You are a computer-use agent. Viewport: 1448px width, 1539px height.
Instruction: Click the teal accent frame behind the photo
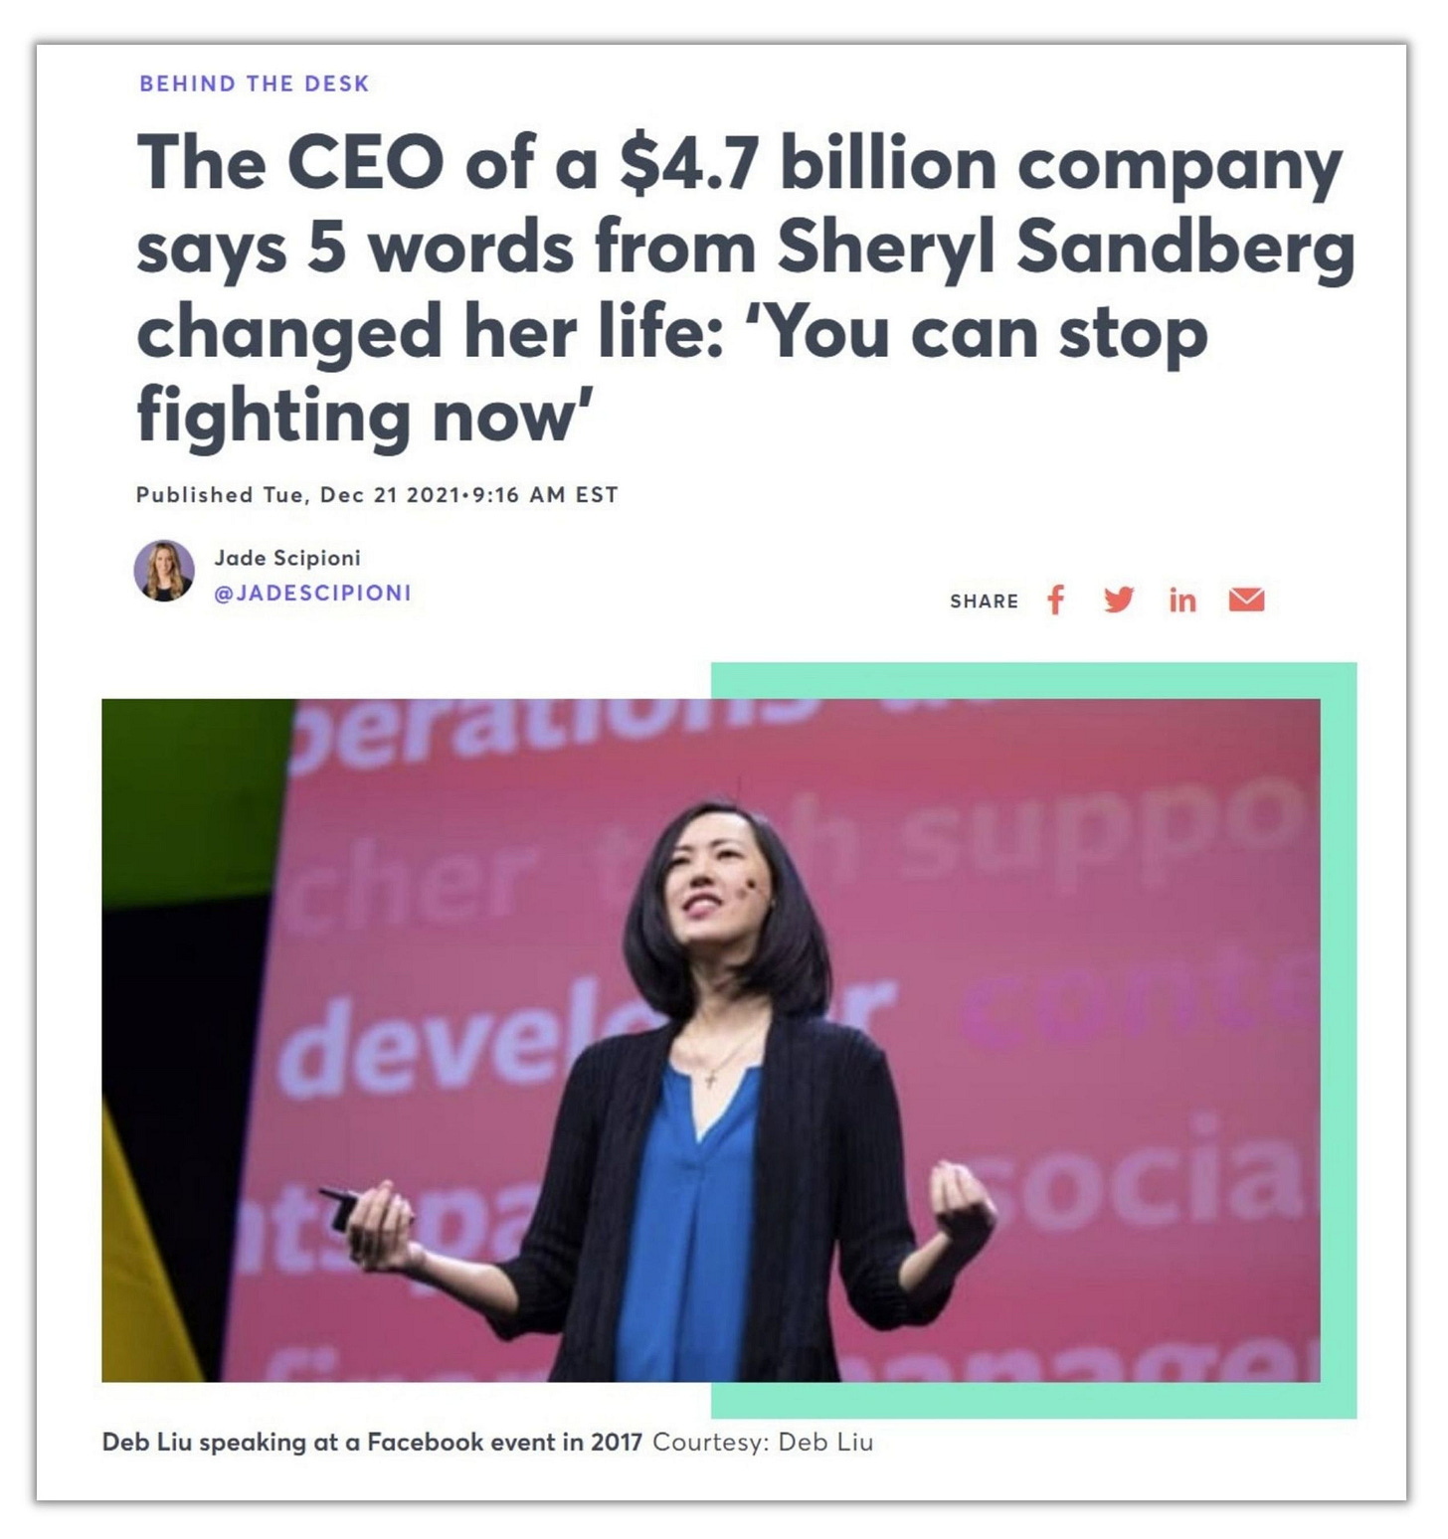(x=1339, y=1040)
